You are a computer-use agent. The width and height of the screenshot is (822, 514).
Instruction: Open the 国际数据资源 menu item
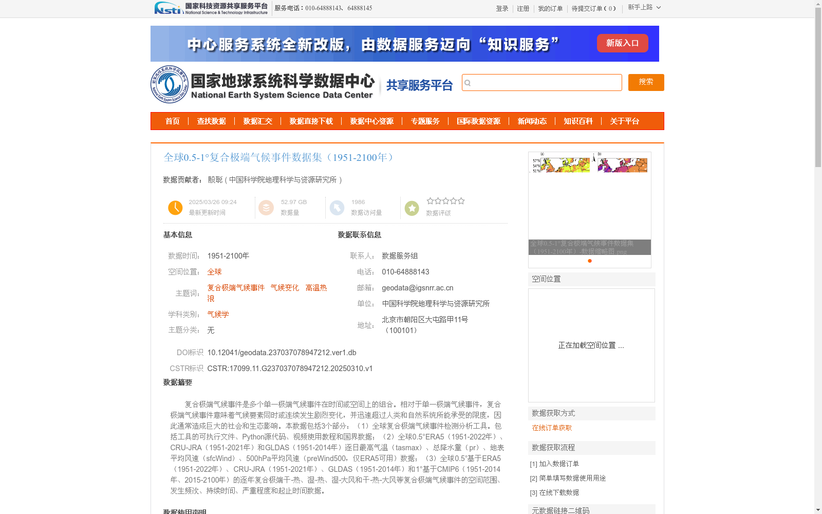click(479, 121)
